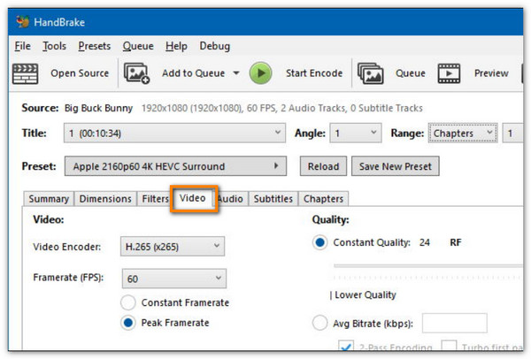
Task: Click the Open Source toolbar label
Action: 80,73
